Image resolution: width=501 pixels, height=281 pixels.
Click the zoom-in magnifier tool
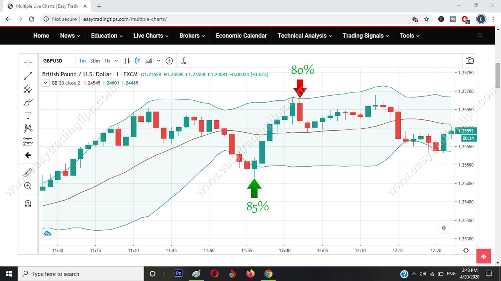coord(28,185)
